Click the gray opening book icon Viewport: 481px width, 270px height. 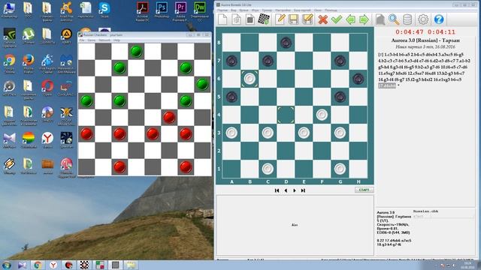380,19
